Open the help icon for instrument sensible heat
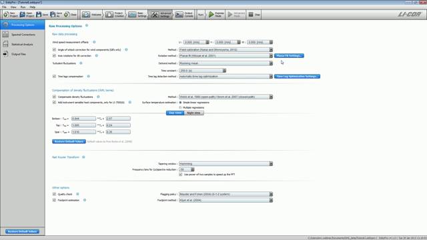This screenshot has width=427, height=240. point(129,102)
